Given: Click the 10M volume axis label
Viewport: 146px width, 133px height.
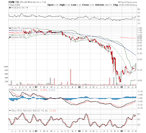Looking at the screenshot, I should [6, 67].
